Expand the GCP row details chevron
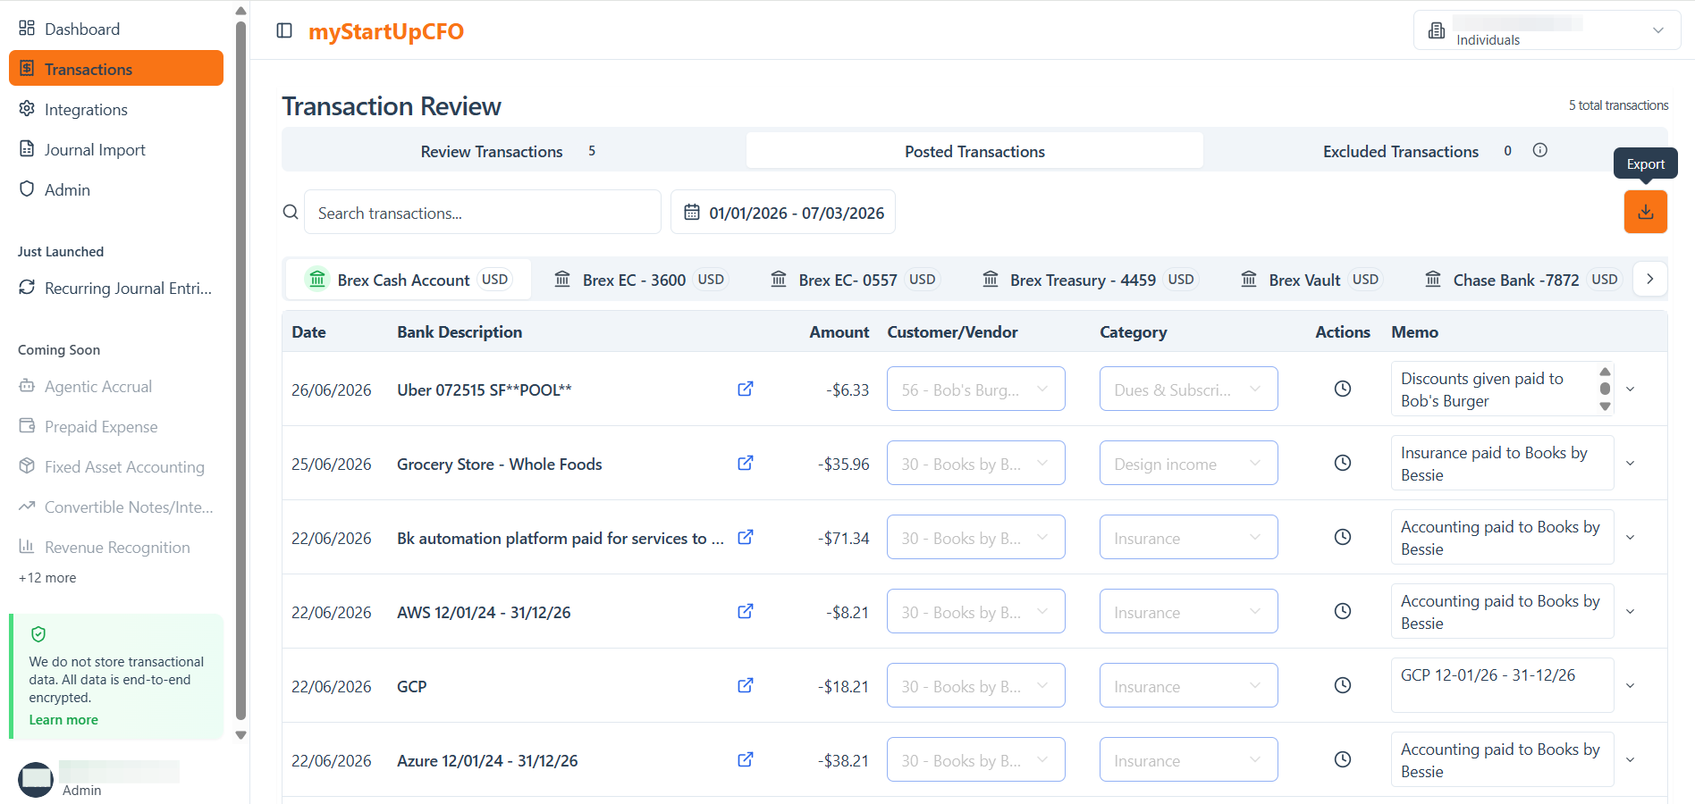Viewport: 1695px width, 804px height. click(x=1630, y=685)
